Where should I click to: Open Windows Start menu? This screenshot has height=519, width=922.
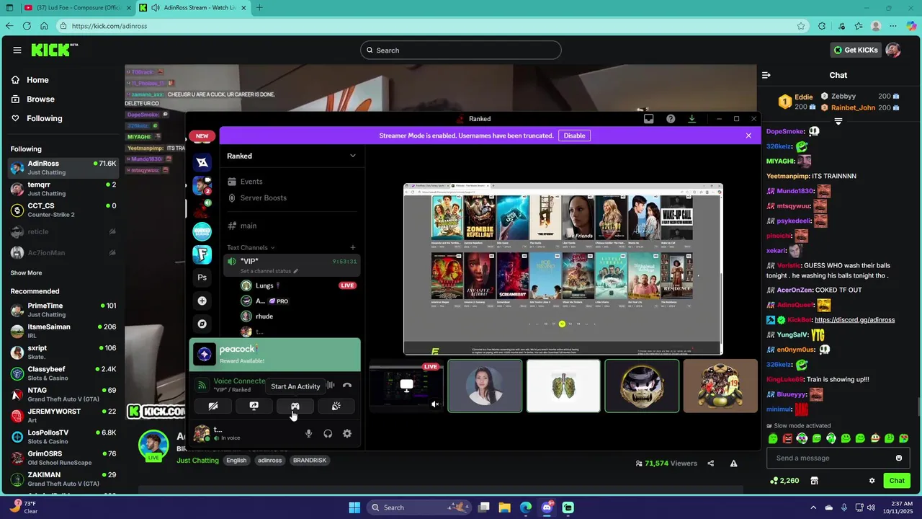(x=355, y=507)
